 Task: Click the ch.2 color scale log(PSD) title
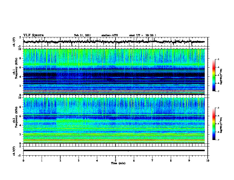coord(221,125)
